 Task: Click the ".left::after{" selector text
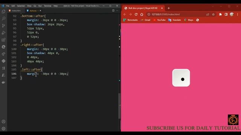(31, 69)
